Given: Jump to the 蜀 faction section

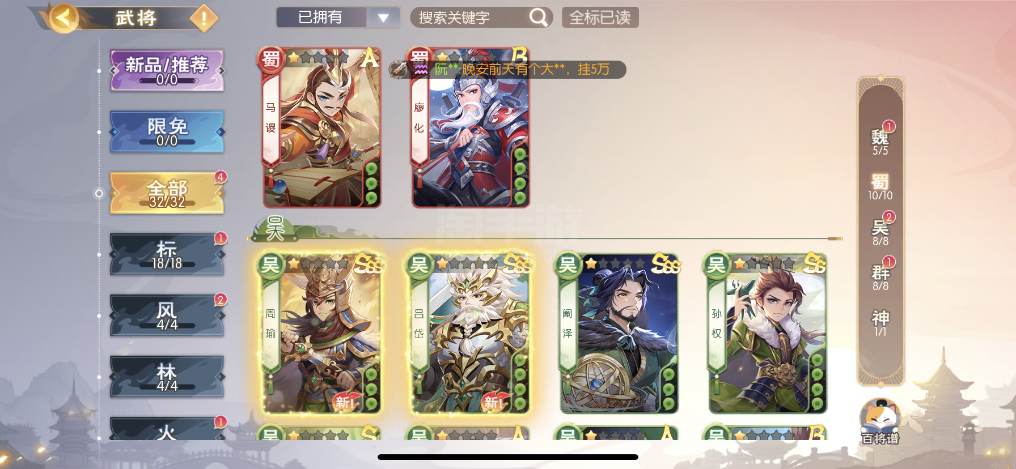Looking at the screenshot, I should pos(880,187).
